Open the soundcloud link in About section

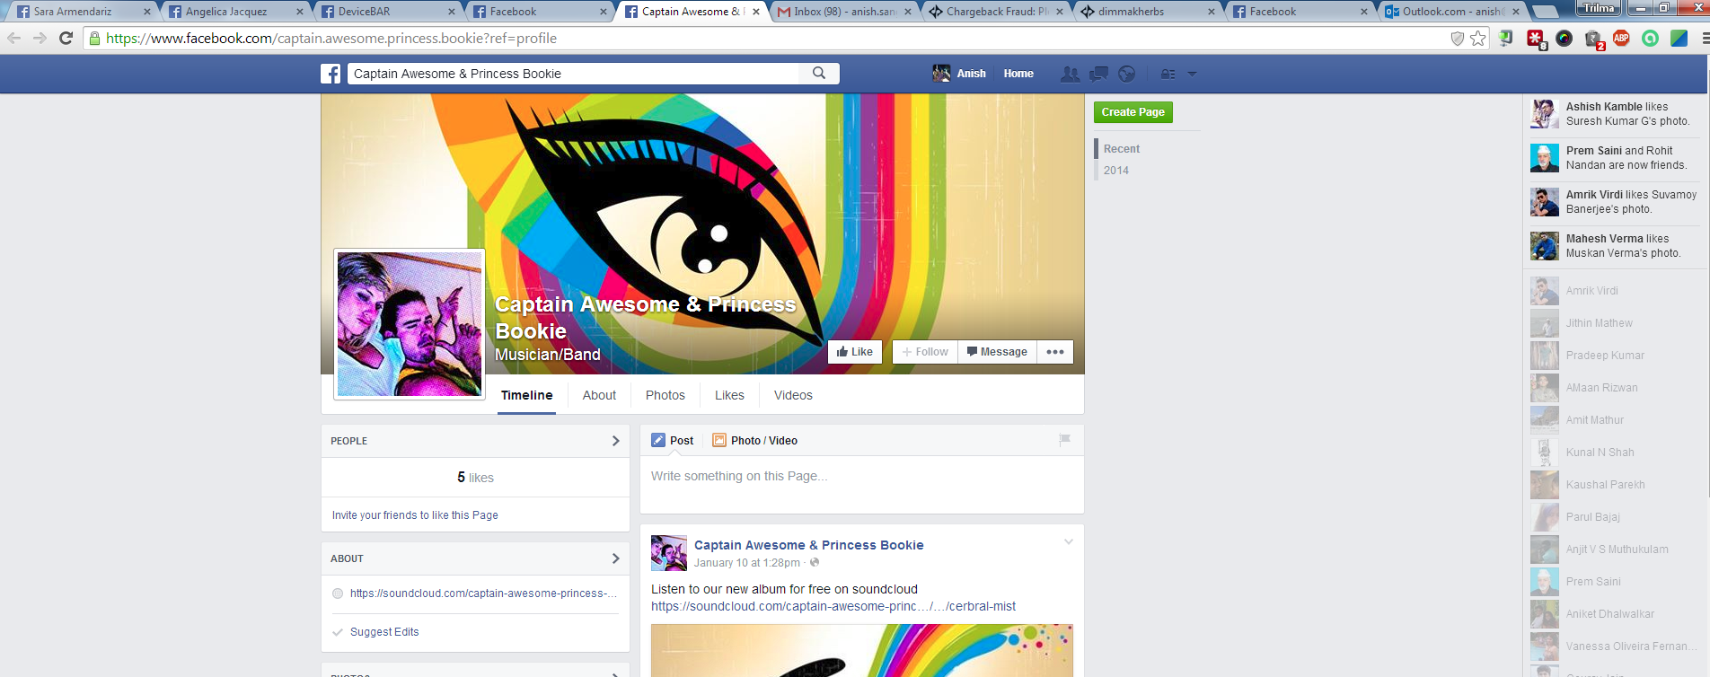(x=483, y=593)
